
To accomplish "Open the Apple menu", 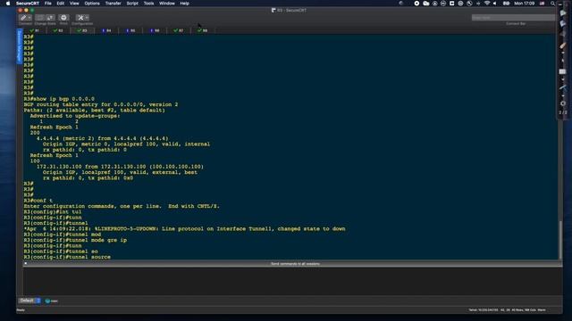I will [x=8, y=4].
